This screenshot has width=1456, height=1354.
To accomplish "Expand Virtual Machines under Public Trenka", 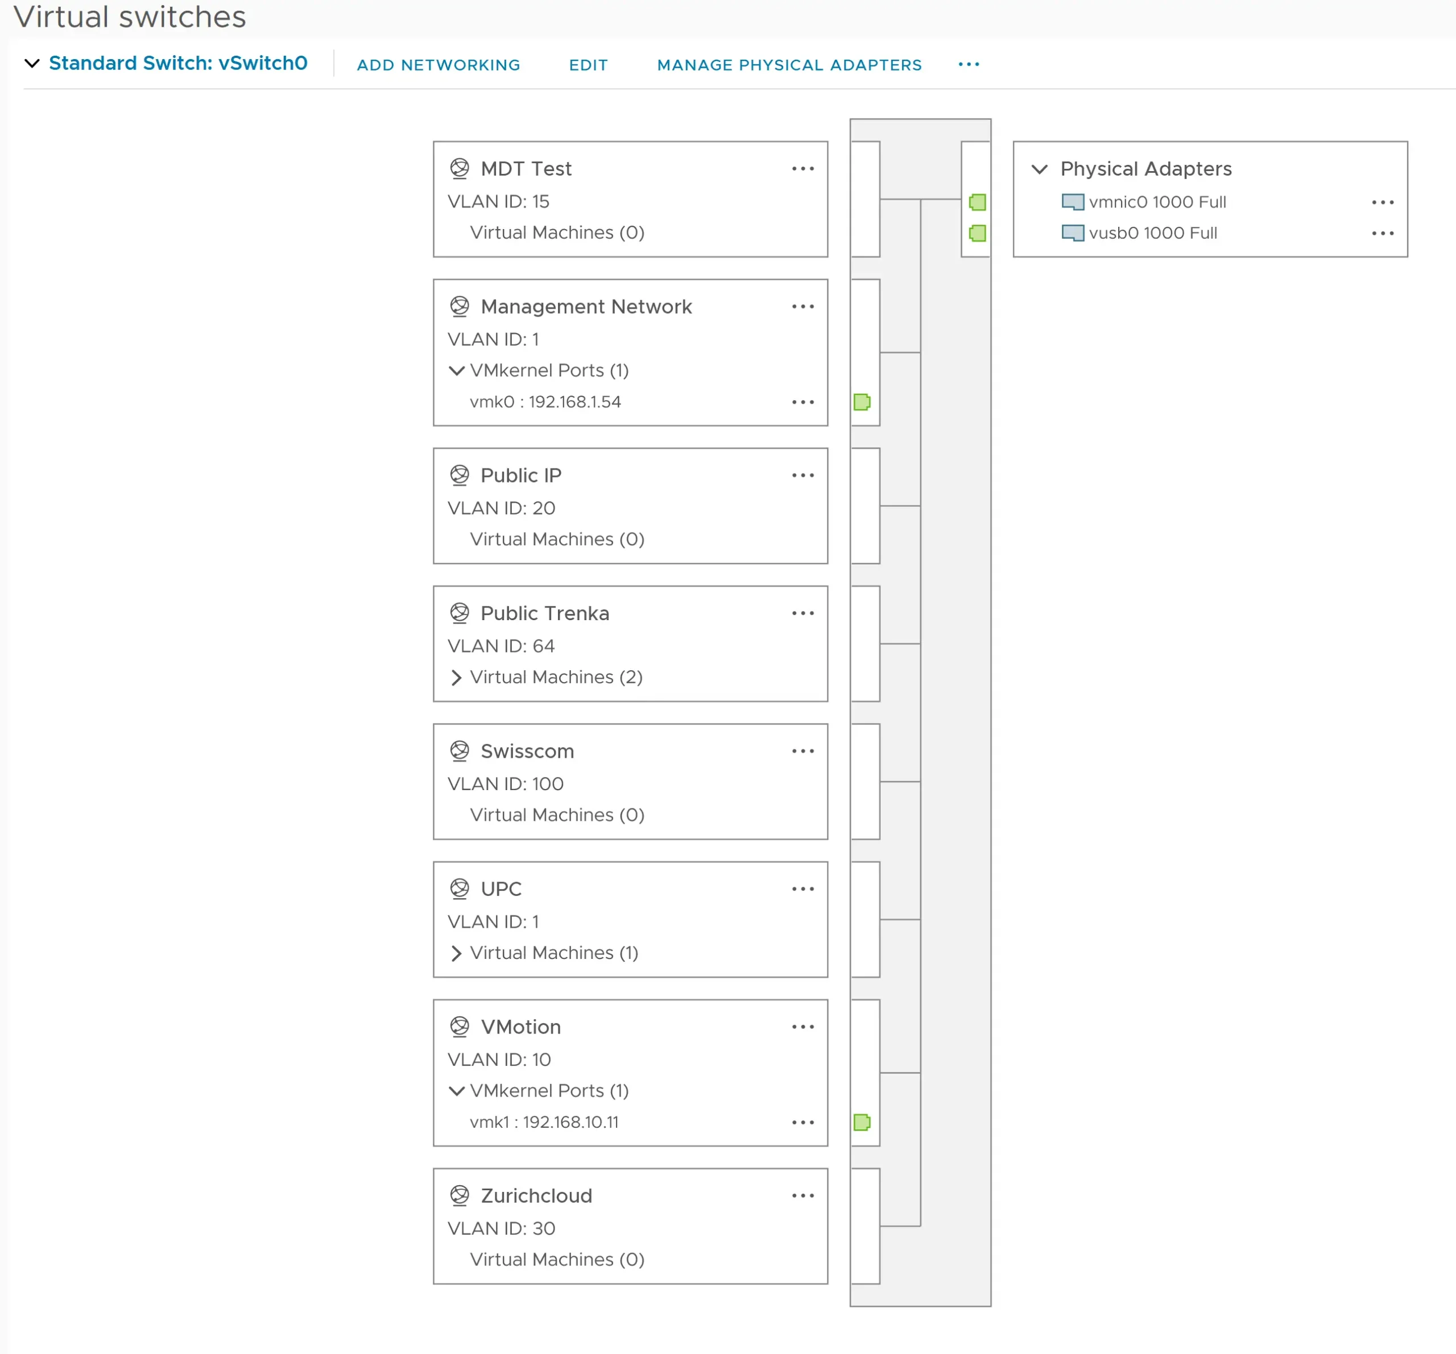I will pos(456,678).
